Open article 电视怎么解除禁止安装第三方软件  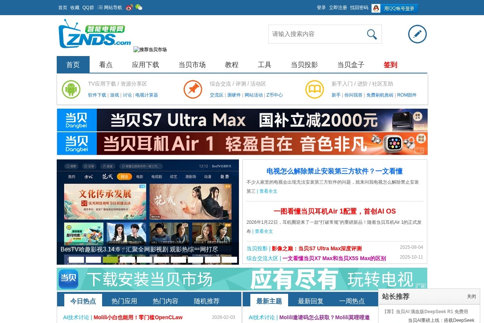(335, 171)
